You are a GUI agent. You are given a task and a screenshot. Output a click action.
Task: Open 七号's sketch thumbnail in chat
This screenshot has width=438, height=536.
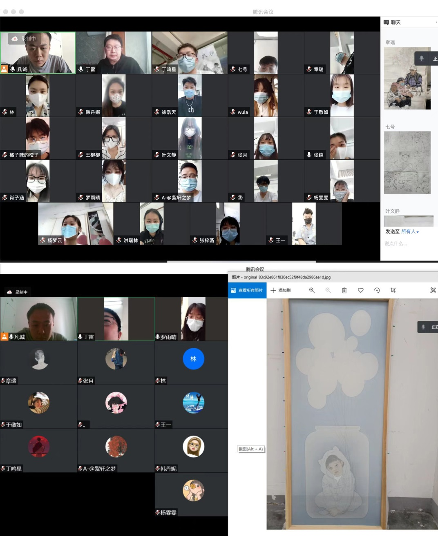click(x=407, y=162)
